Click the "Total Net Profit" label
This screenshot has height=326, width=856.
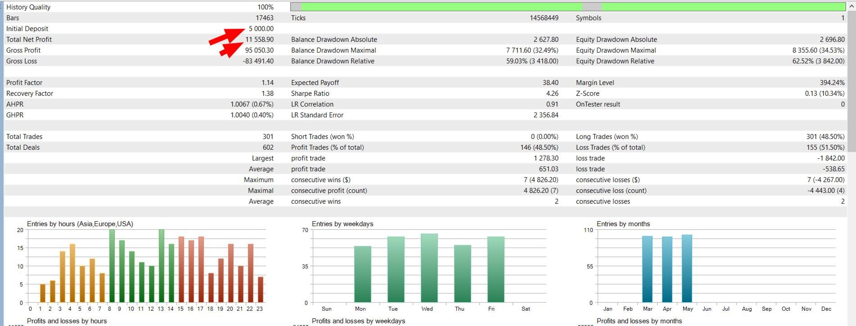click(29, 40)
